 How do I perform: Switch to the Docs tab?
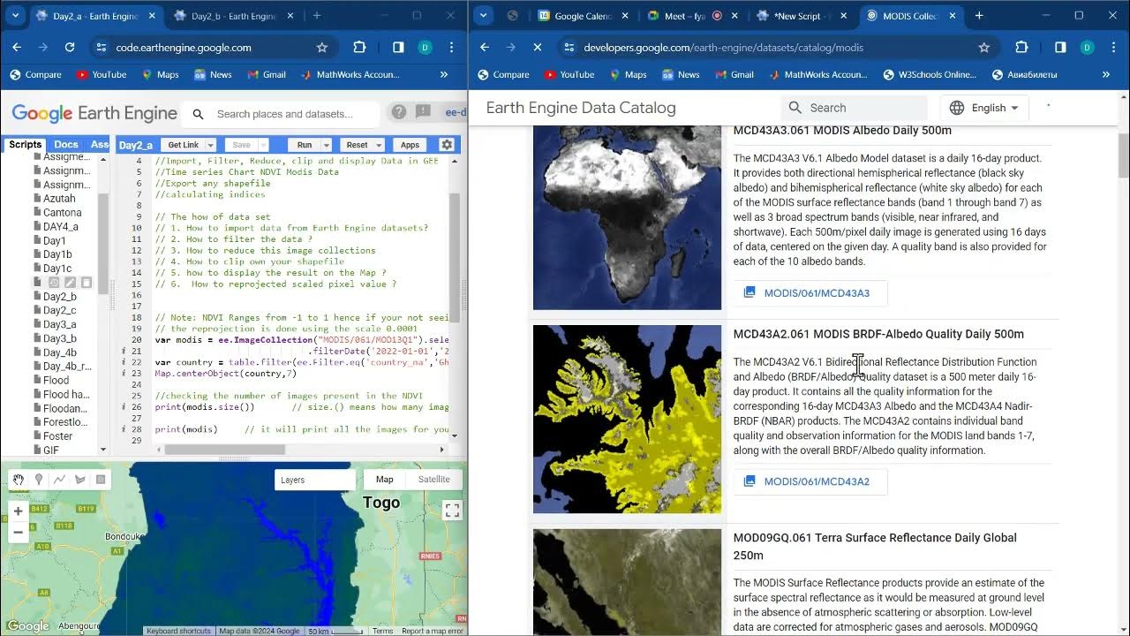(66, 145)
